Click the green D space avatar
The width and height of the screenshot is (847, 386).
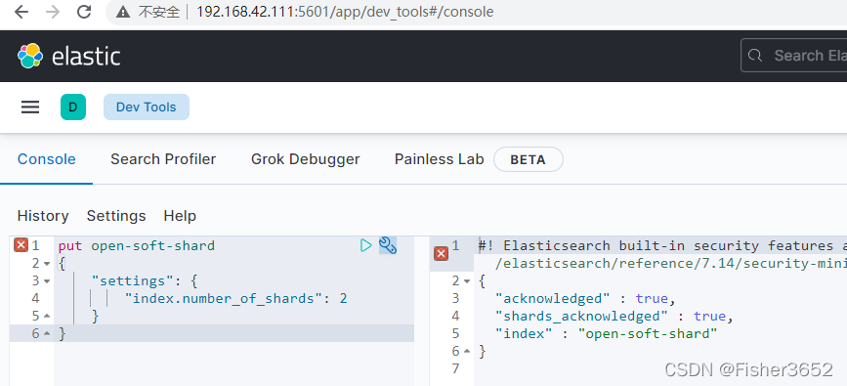click(x=73, y=107)
